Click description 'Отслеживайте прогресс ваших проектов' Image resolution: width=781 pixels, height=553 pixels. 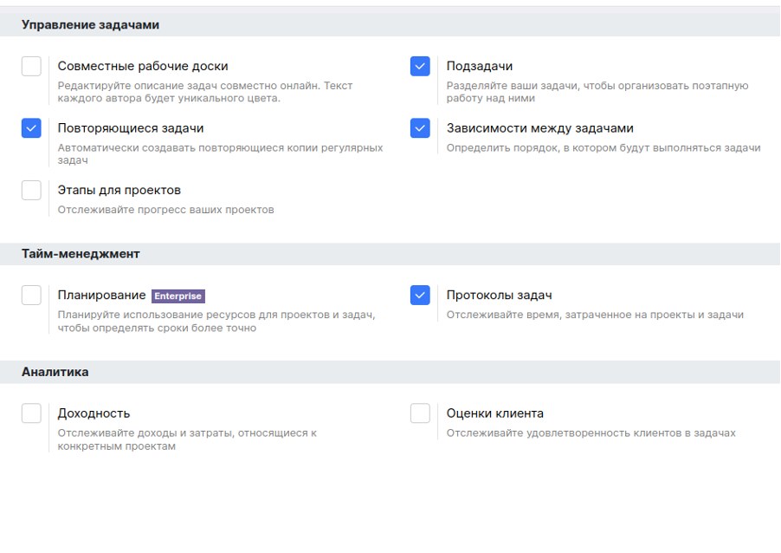pyautogui.click(x=165, y=210)
